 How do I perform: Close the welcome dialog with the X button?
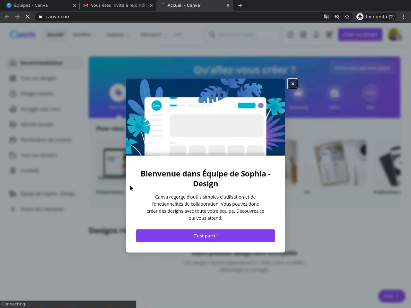(293, 84)
